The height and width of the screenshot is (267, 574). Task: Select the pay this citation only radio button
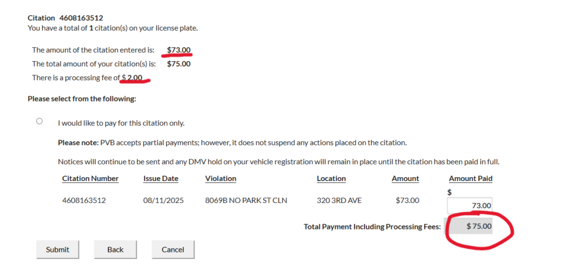pyautogui.click(x=39, y=121)
